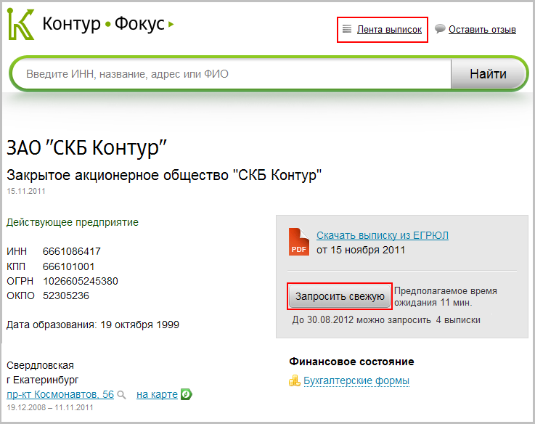This screenshot has width=535, height=424.
Task: Click the list icon beside Лента выписок
Action: click(x=347, y=29)
